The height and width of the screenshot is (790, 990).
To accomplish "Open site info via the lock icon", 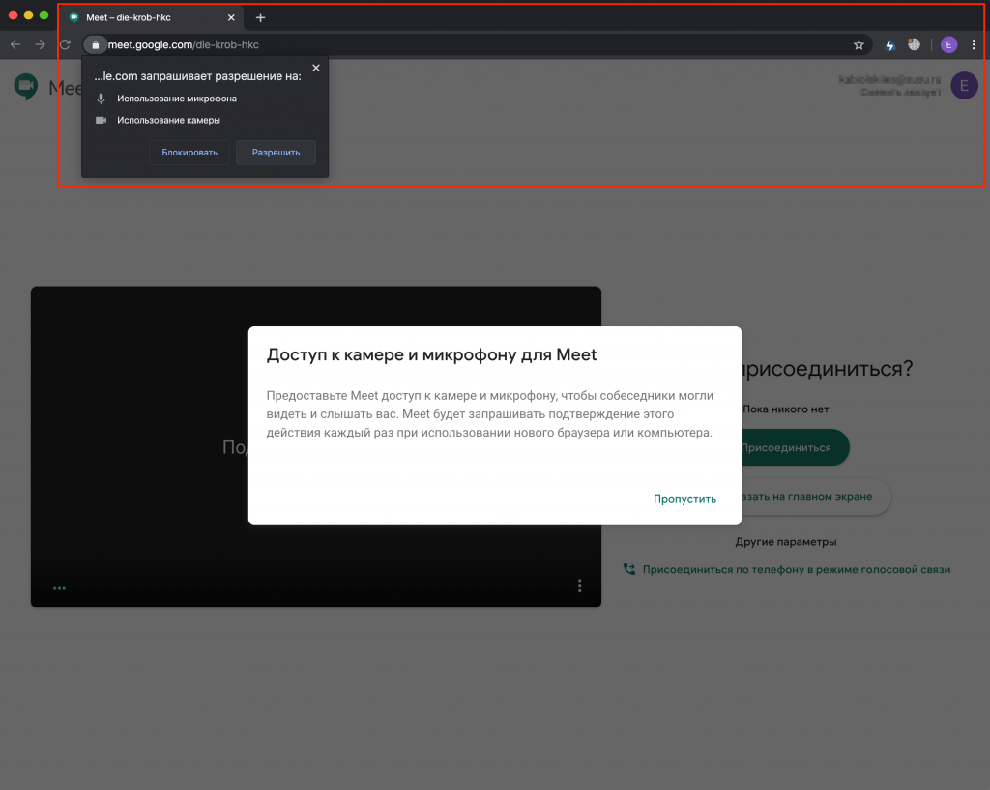I will [96, 44].
